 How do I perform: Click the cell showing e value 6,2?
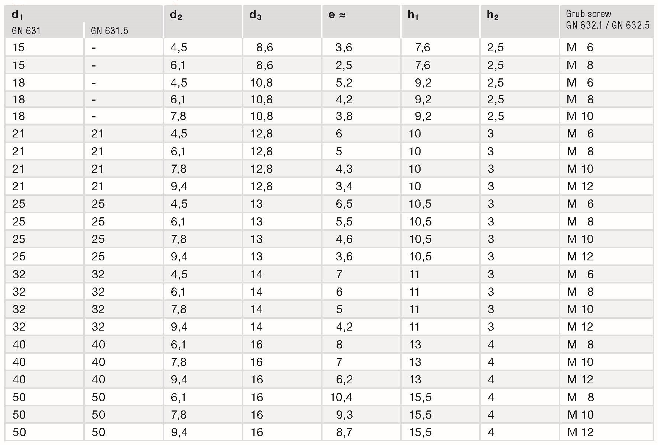click(x=344, y=380)
